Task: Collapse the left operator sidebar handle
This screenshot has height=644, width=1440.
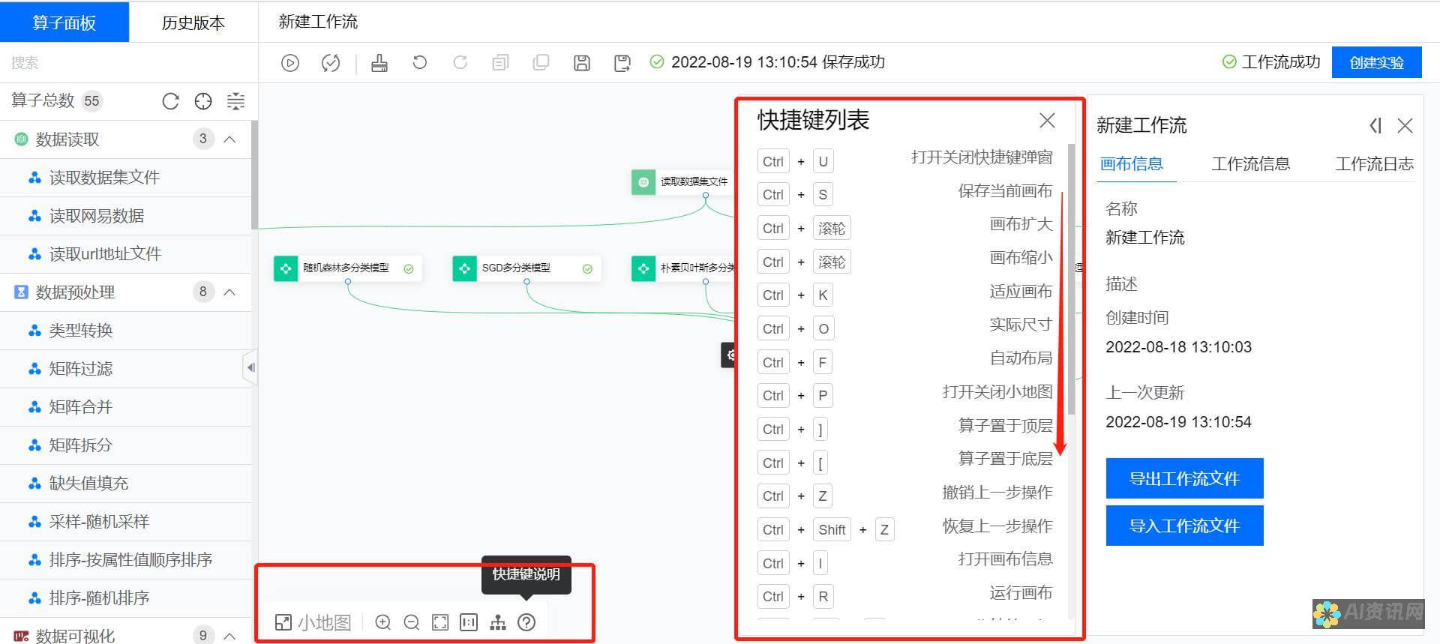Action: point(250,367)
